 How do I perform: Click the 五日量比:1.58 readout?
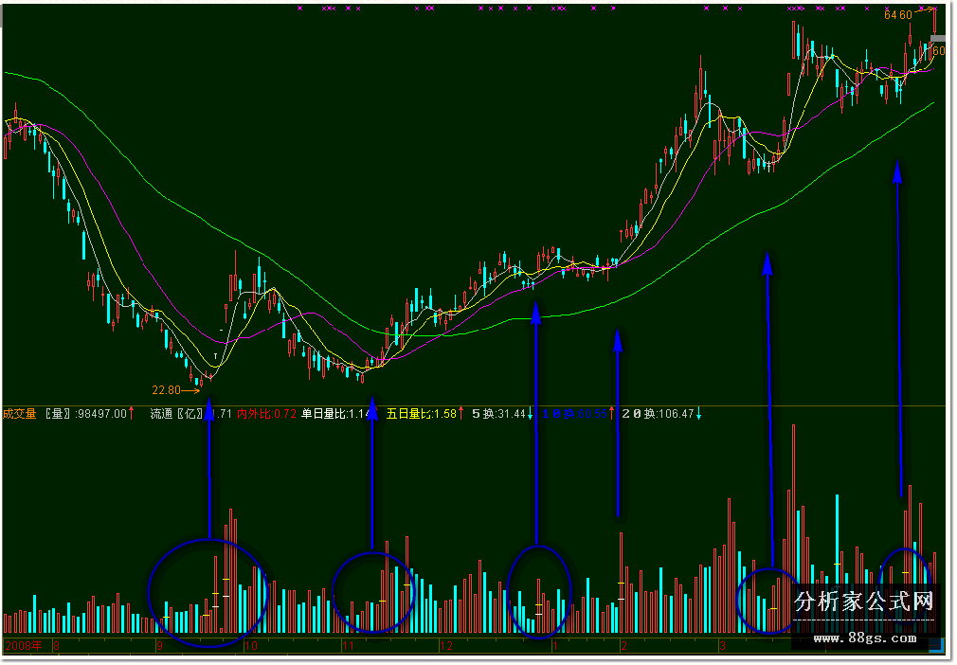[421, 414]
